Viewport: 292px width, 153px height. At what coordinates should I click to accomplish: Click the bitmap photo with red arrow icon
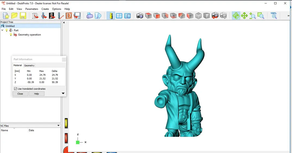coord(52,16)
